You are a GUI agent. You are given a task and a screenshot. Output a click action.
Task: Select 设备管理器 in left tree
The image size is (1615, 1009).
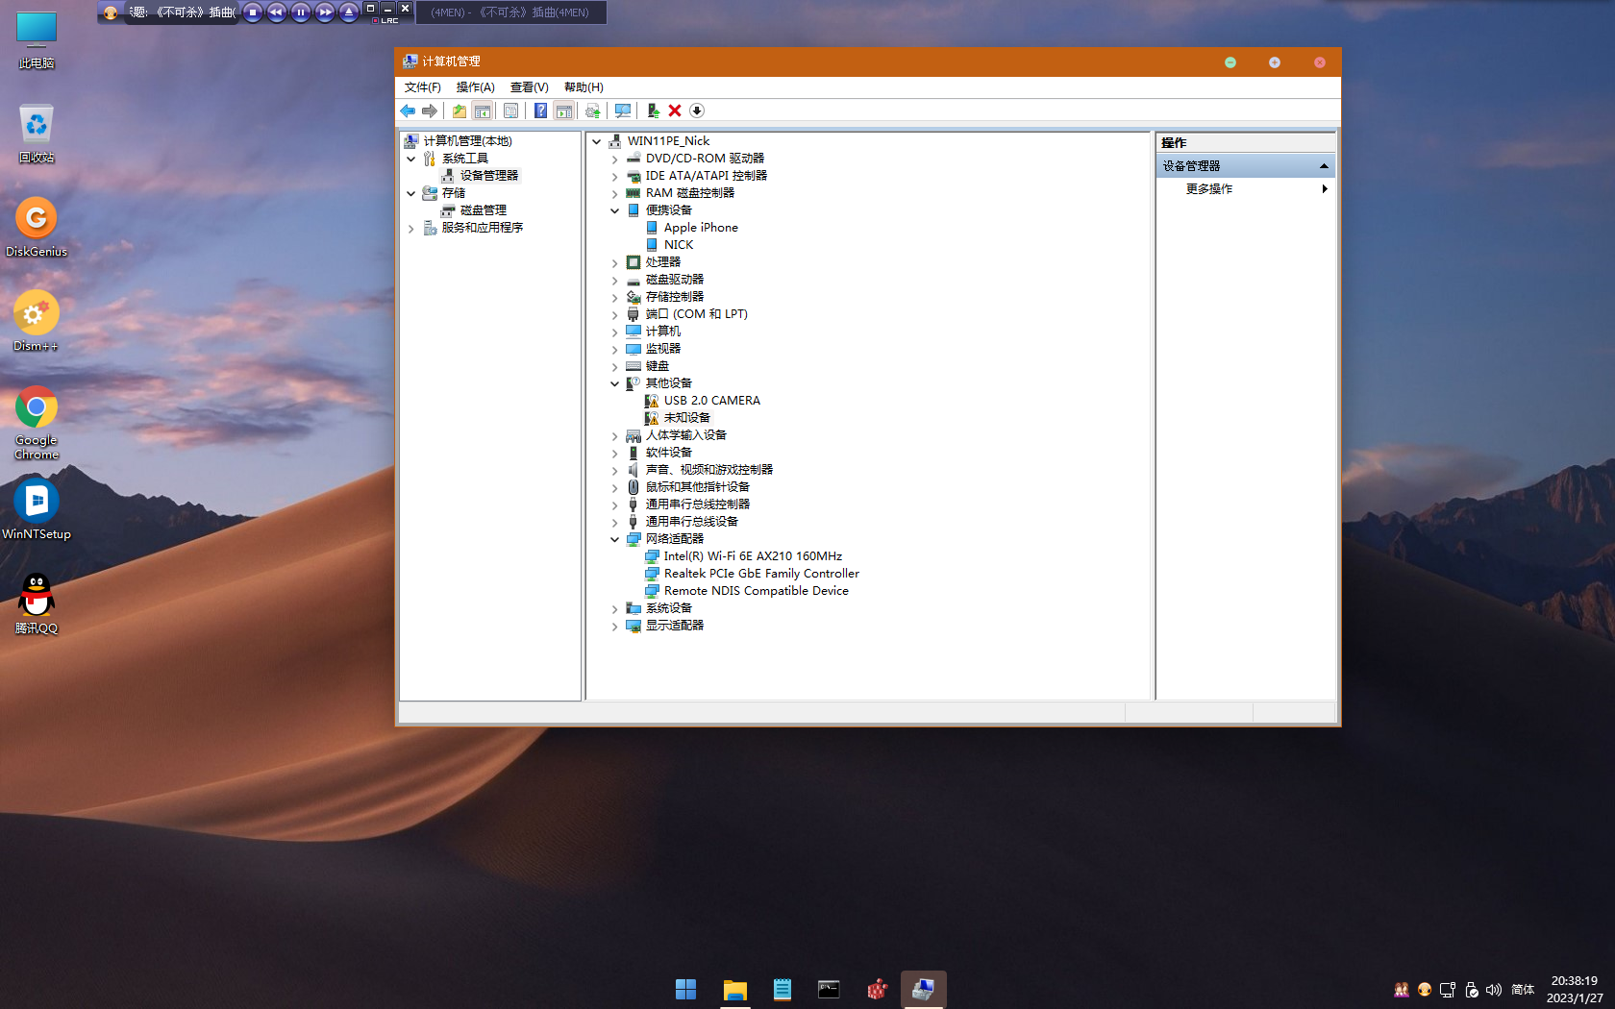(489, 176)
